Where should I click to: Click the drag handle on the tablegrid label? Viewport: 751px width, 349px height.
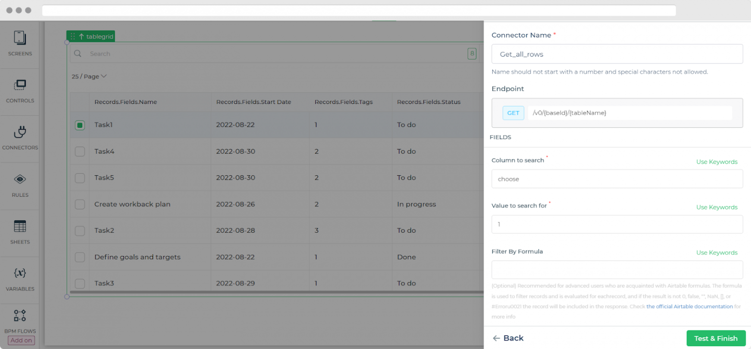(72, 36)
